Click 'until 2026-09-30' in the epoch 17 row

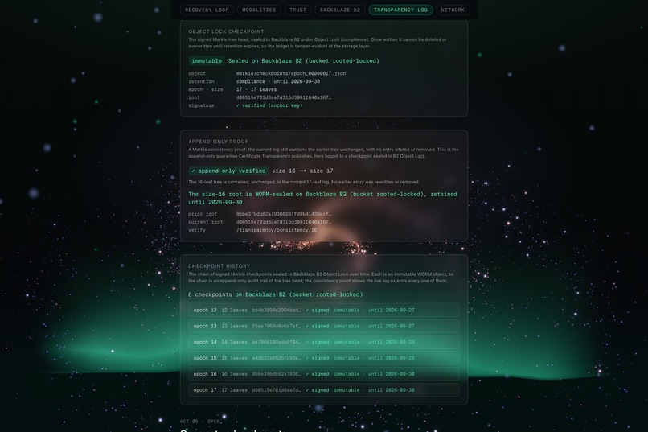point(391,390)
